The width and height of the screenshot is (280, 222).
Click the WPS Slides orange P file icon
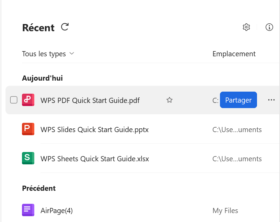pos(28,129)
